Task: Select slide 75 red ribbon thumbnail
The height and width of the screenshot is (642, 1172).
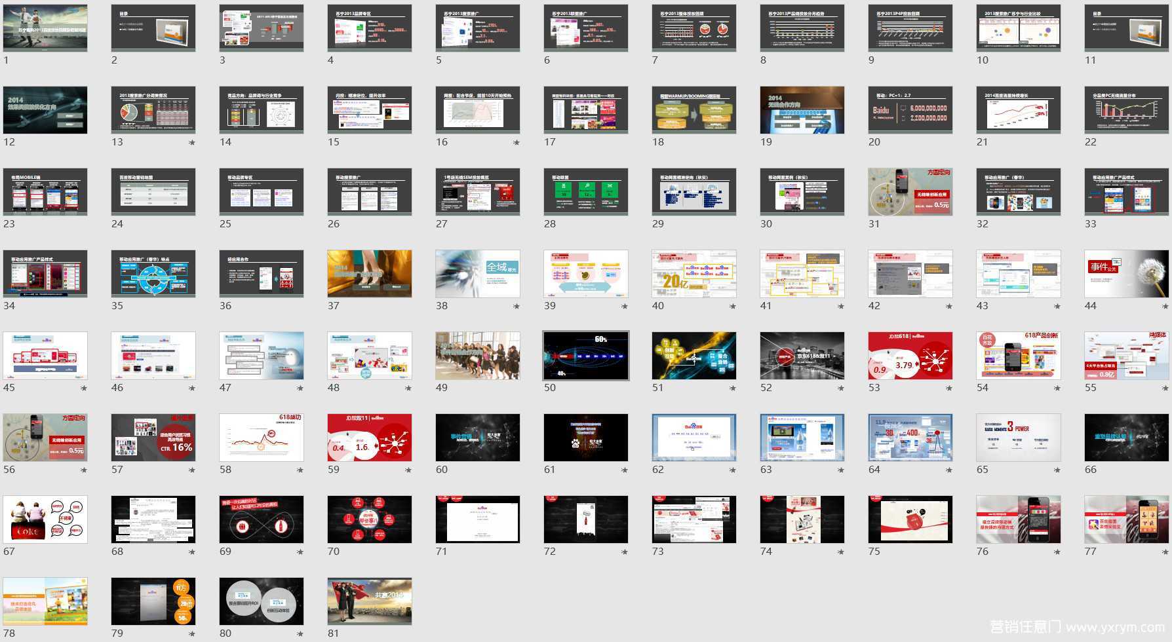Action: click(x=910, y=519)
